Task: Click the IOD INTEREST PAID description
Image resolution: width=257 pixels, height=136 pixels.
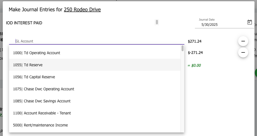Action: point(24,23)
